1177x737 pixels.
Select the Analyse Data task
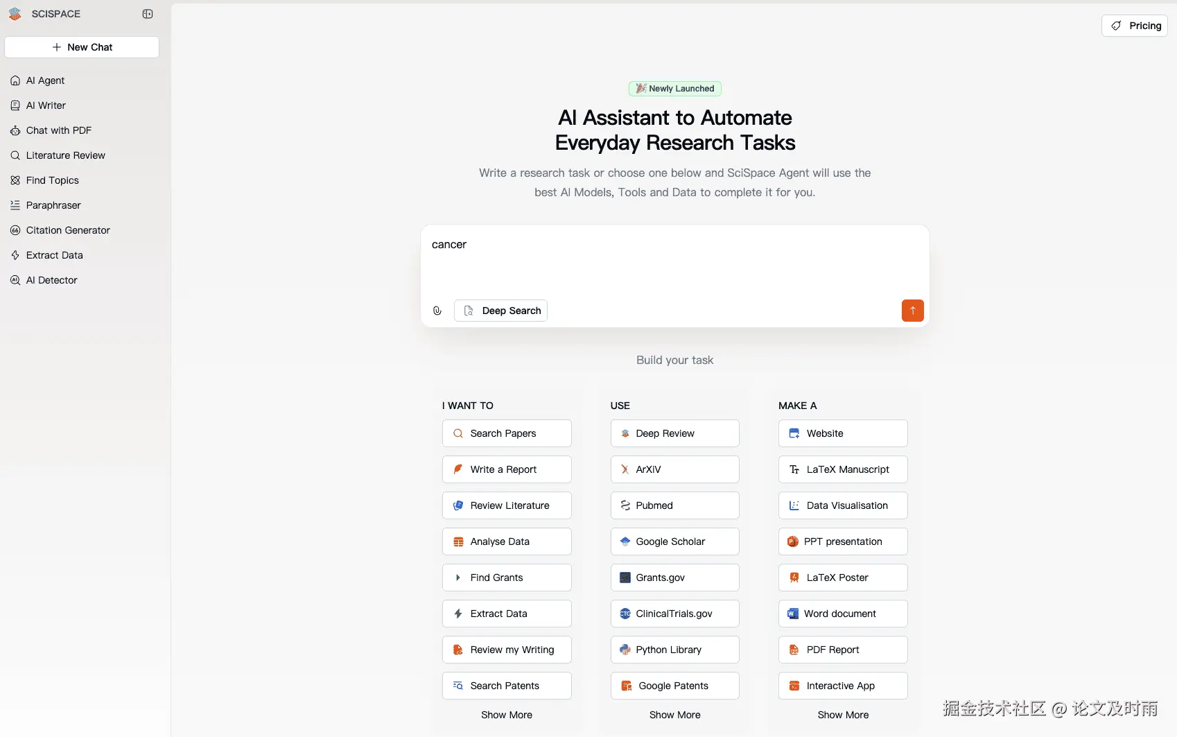click(507, 541)
